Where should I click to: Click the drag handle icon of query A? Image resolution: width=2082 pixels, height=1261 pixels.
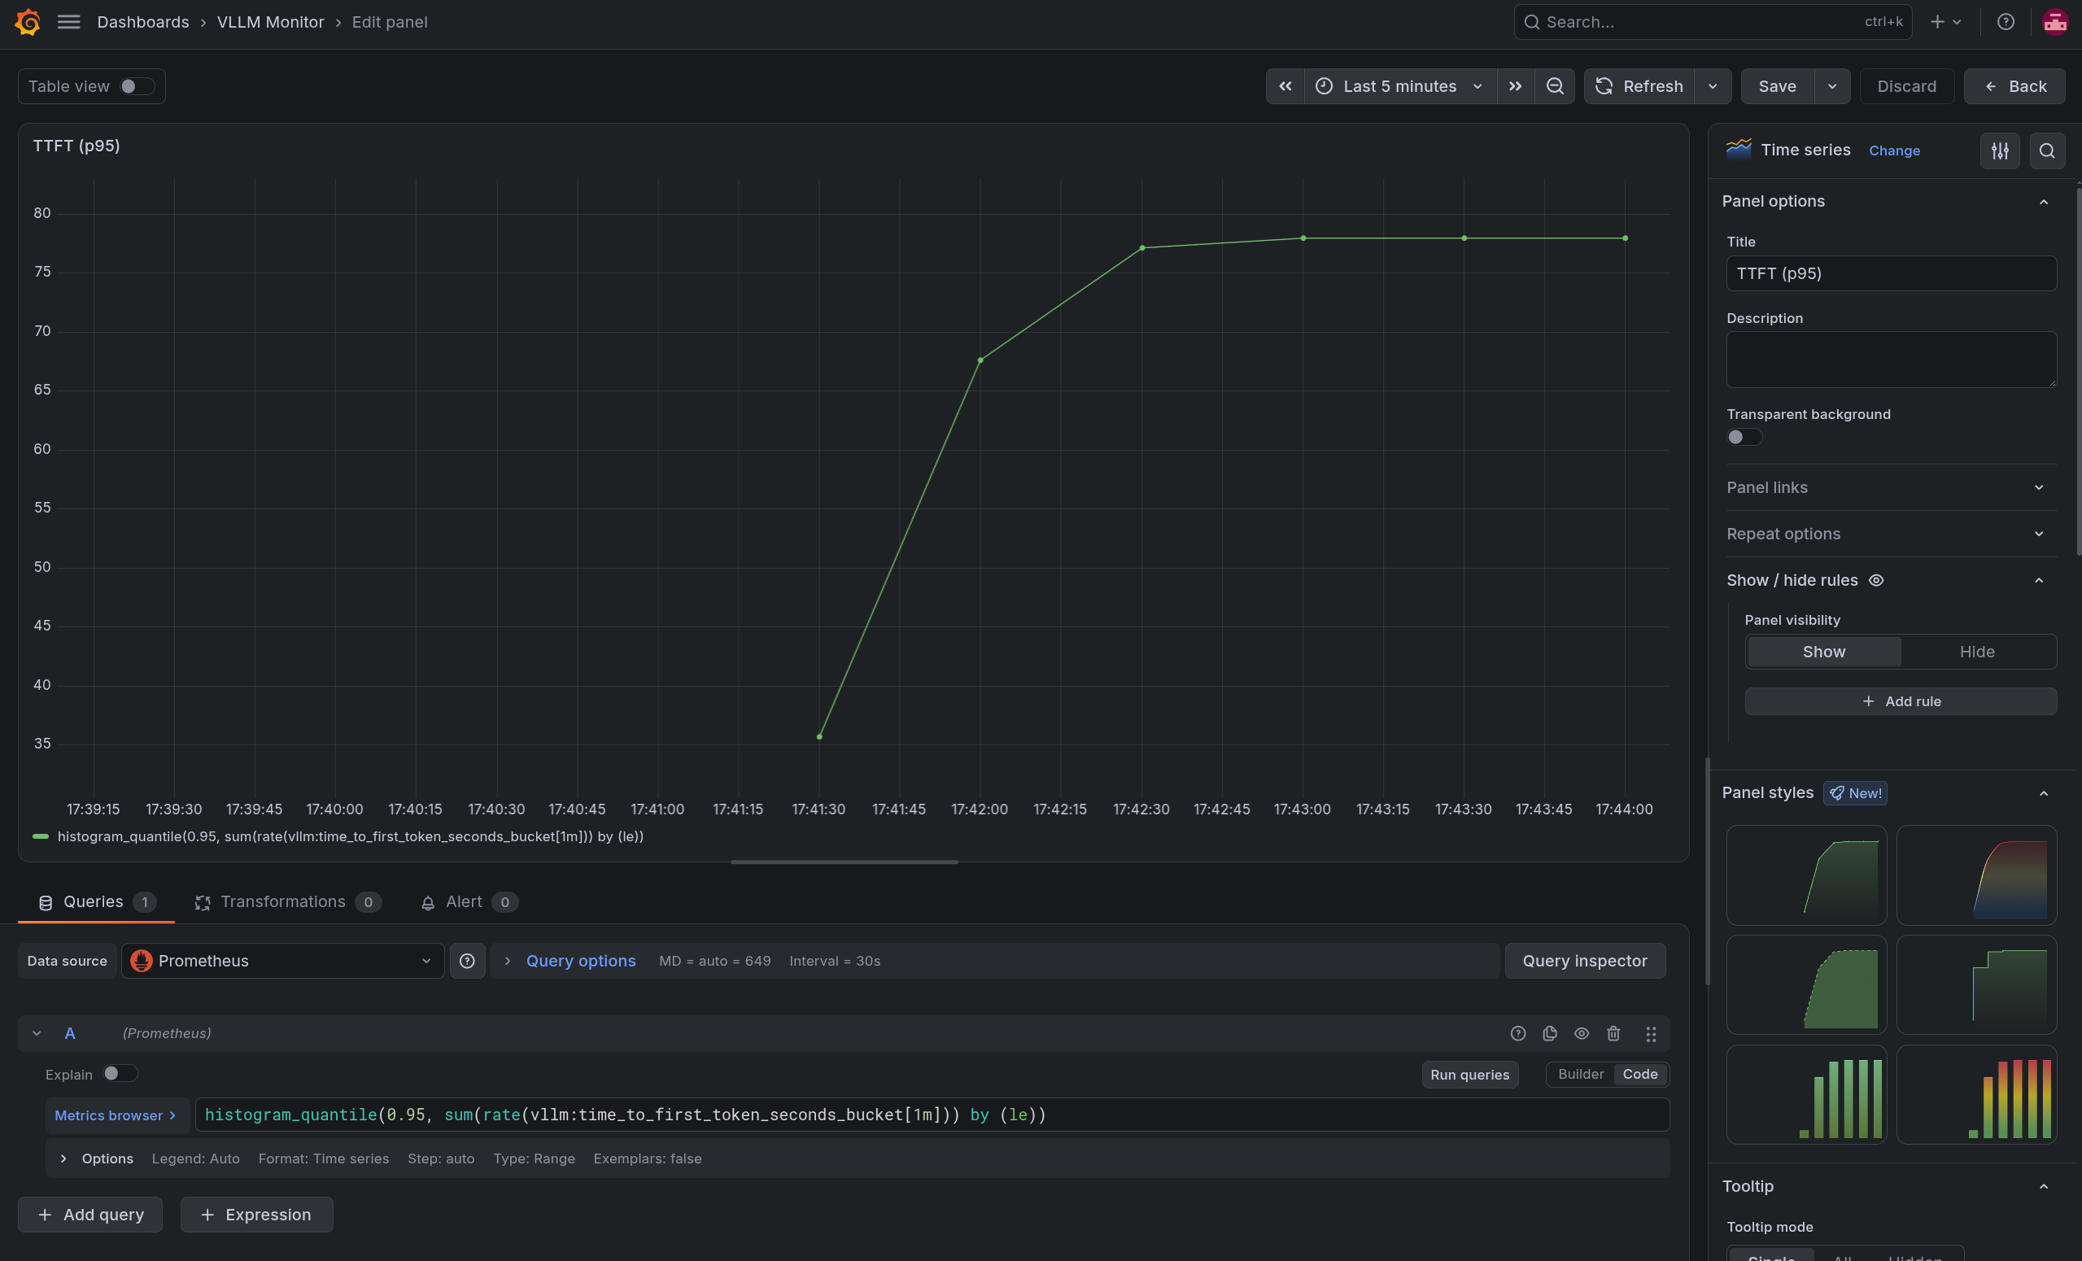(1650, 1034)
